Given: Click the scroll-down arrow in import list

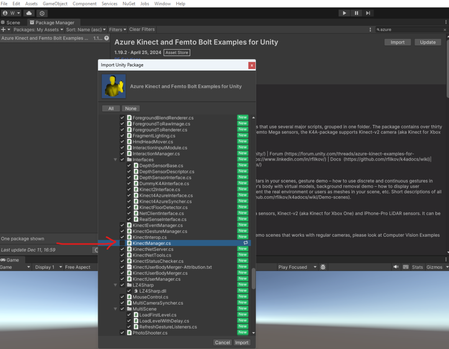Looking at the screenshot, I should point(253,333).
